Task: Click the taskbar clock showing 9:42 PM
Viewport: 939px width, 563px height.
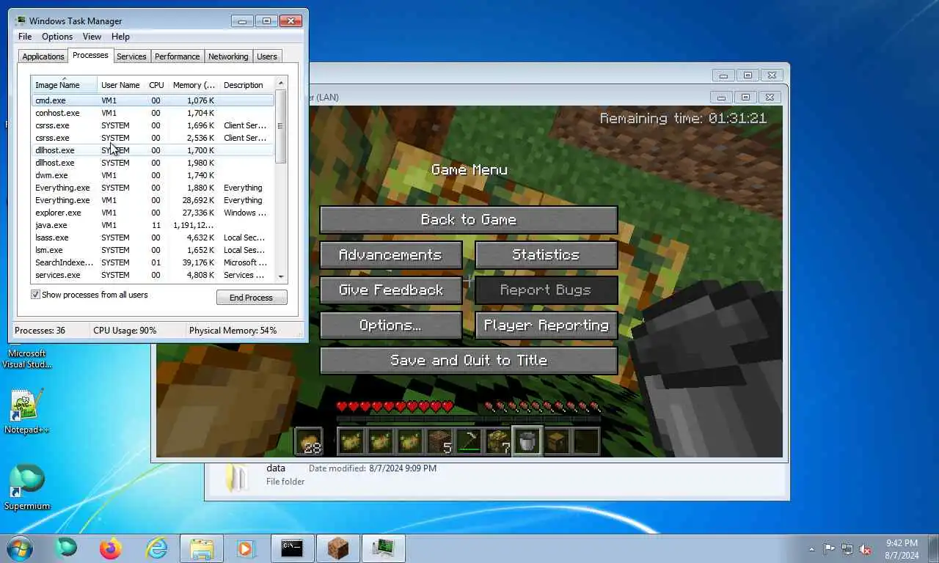Action: point(902,549)
